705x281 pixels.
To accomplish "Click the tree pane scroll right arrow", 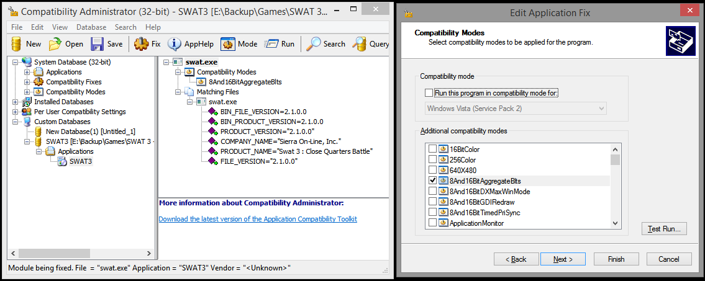I will pyautogui.click(x=150, y=254).
